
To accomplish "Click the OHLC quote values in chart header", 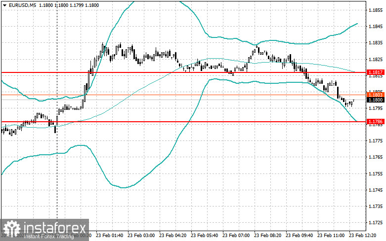I will point(69,5).
